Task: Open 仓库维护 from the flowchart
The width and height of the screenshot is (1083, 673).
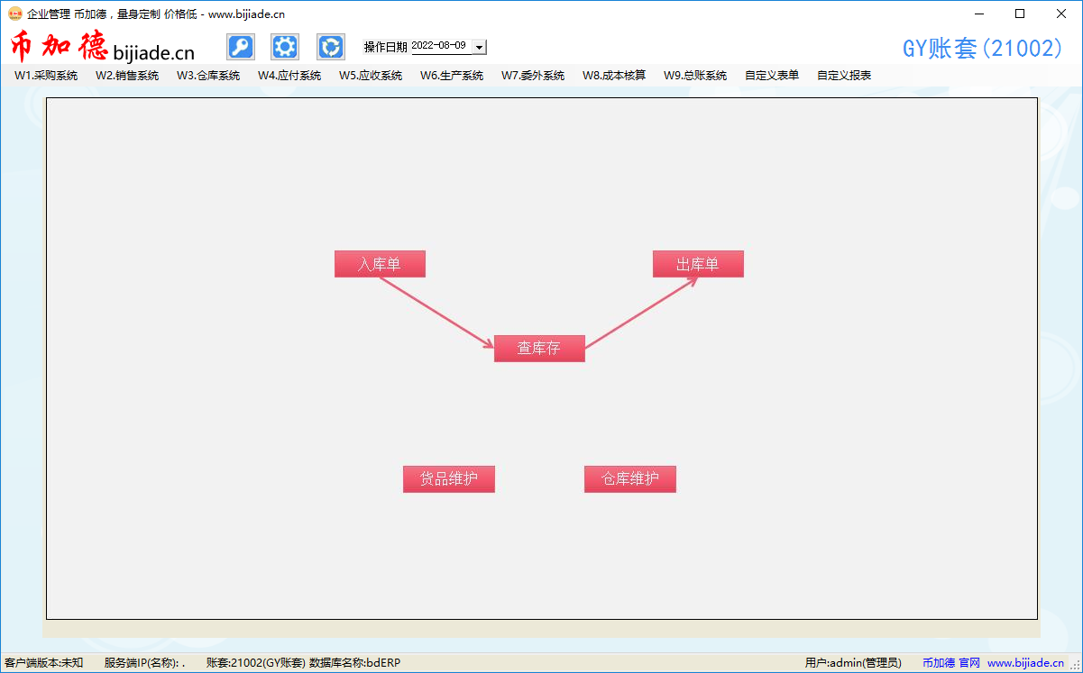Action: (x=629, y=478)
